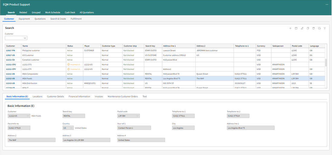This screenshot has width=332, height=155.
Task: Click the refresh icon in Search panel
Action: point(319,28)
